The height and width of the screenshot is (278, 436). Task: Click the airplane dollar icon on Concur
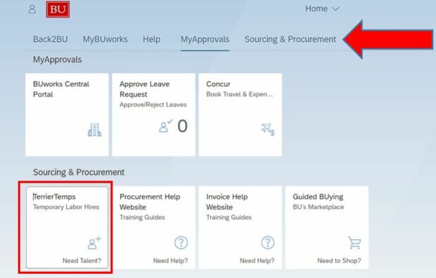point(268,129)
